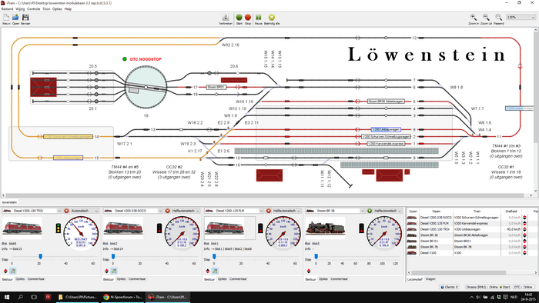This screenshot has height=303, width=539.
Task: Click the Naam column header
Action: (x=437, y=211)
